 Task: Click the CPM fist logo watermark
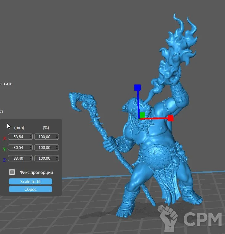(168, 218)
